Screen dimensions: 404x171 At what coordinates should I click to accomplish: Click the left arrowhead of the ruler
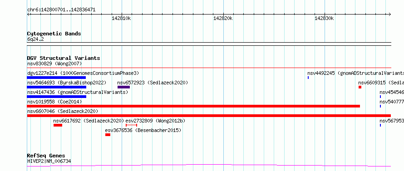tap(28, 14)
